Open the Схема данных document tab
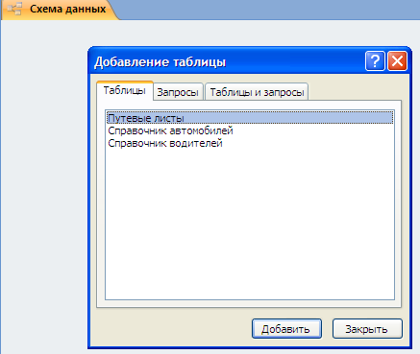Image resolution: width=420 pixels, height=354 pixels. 60,10
